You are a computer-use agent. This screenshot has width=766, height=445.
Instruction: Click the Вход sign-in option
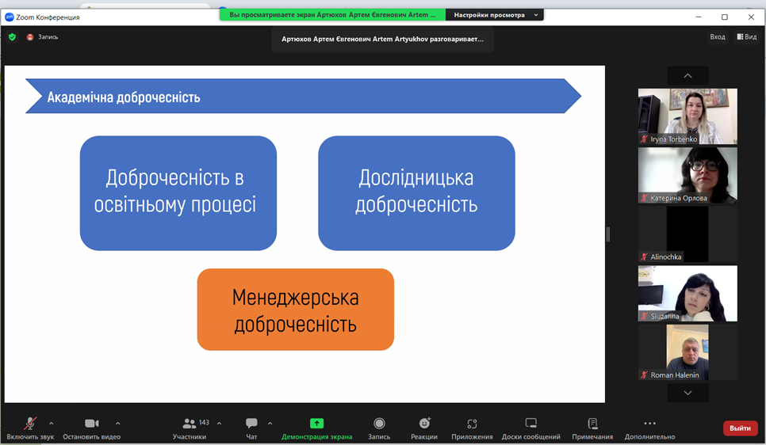pyautogui.click(x=717, y=37)
